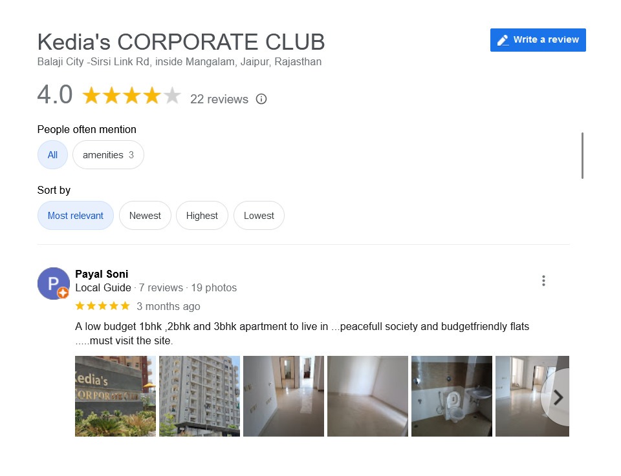Click the pencil icon in Write a review
This screenshot has width=621, height=476.
(503, 40)
